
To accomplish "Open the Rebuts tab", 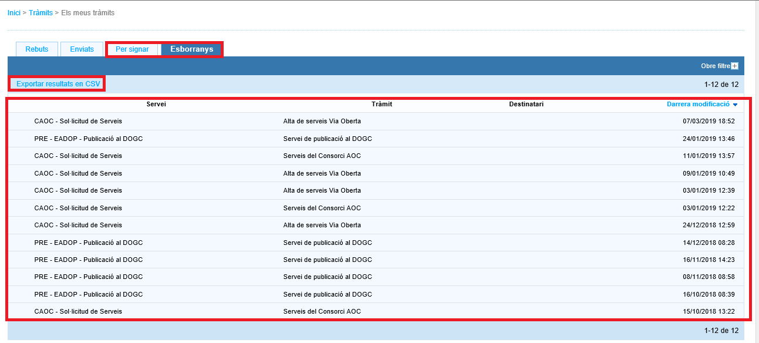I will pos(36,49).
